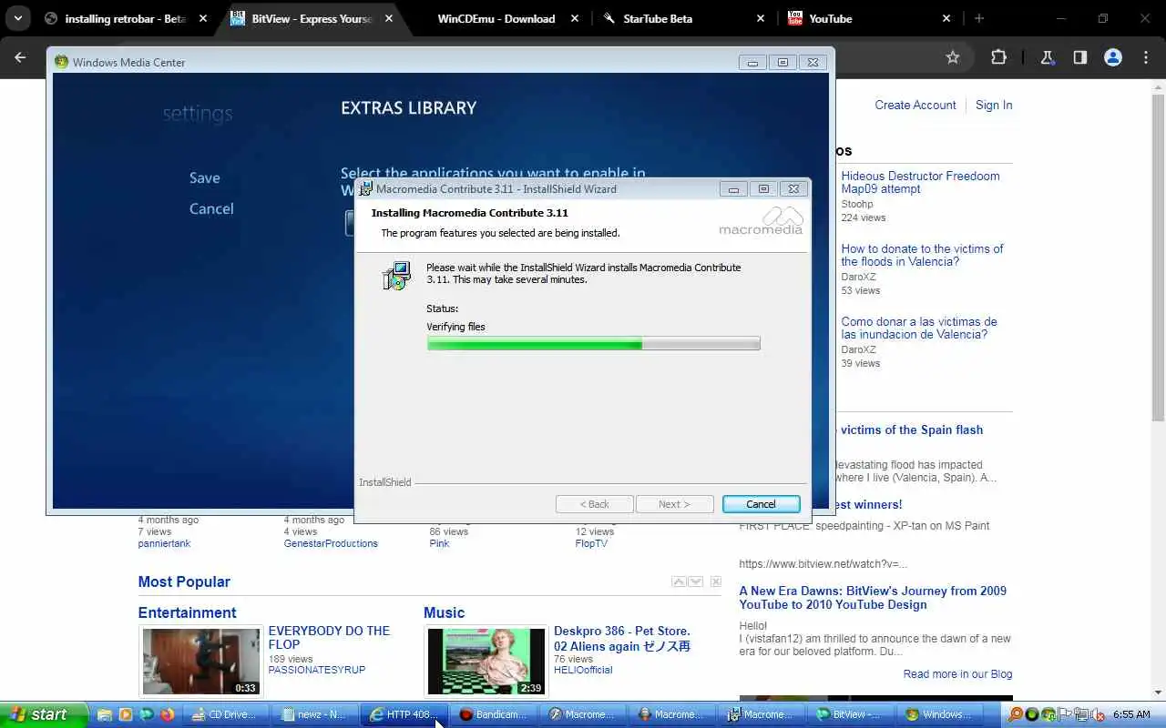Select Save in Media Center settings
The image size is (1166, 728).
[205, 178]
